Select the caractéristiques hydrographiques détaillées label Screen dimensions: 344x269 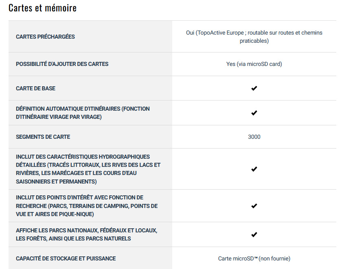(88, 169)
